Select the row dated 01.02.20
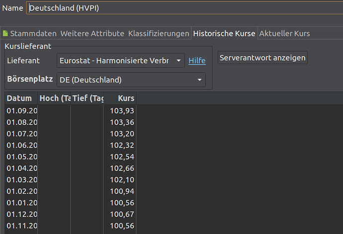Viewport: 343px width, 234px height. [x=70, y=191]
